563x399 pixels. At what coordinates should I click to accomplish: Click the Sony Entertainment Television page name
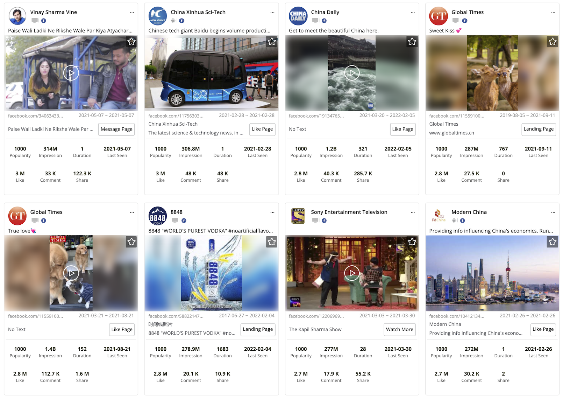(349, 212)
